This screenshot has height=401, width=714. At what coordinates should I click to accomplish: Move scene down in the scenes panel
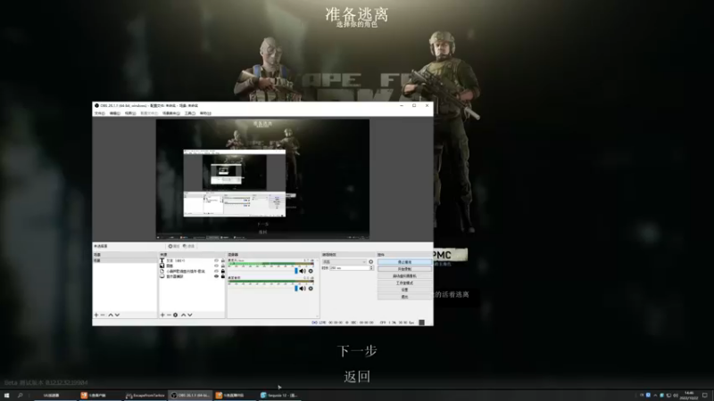tap(117, 315)
